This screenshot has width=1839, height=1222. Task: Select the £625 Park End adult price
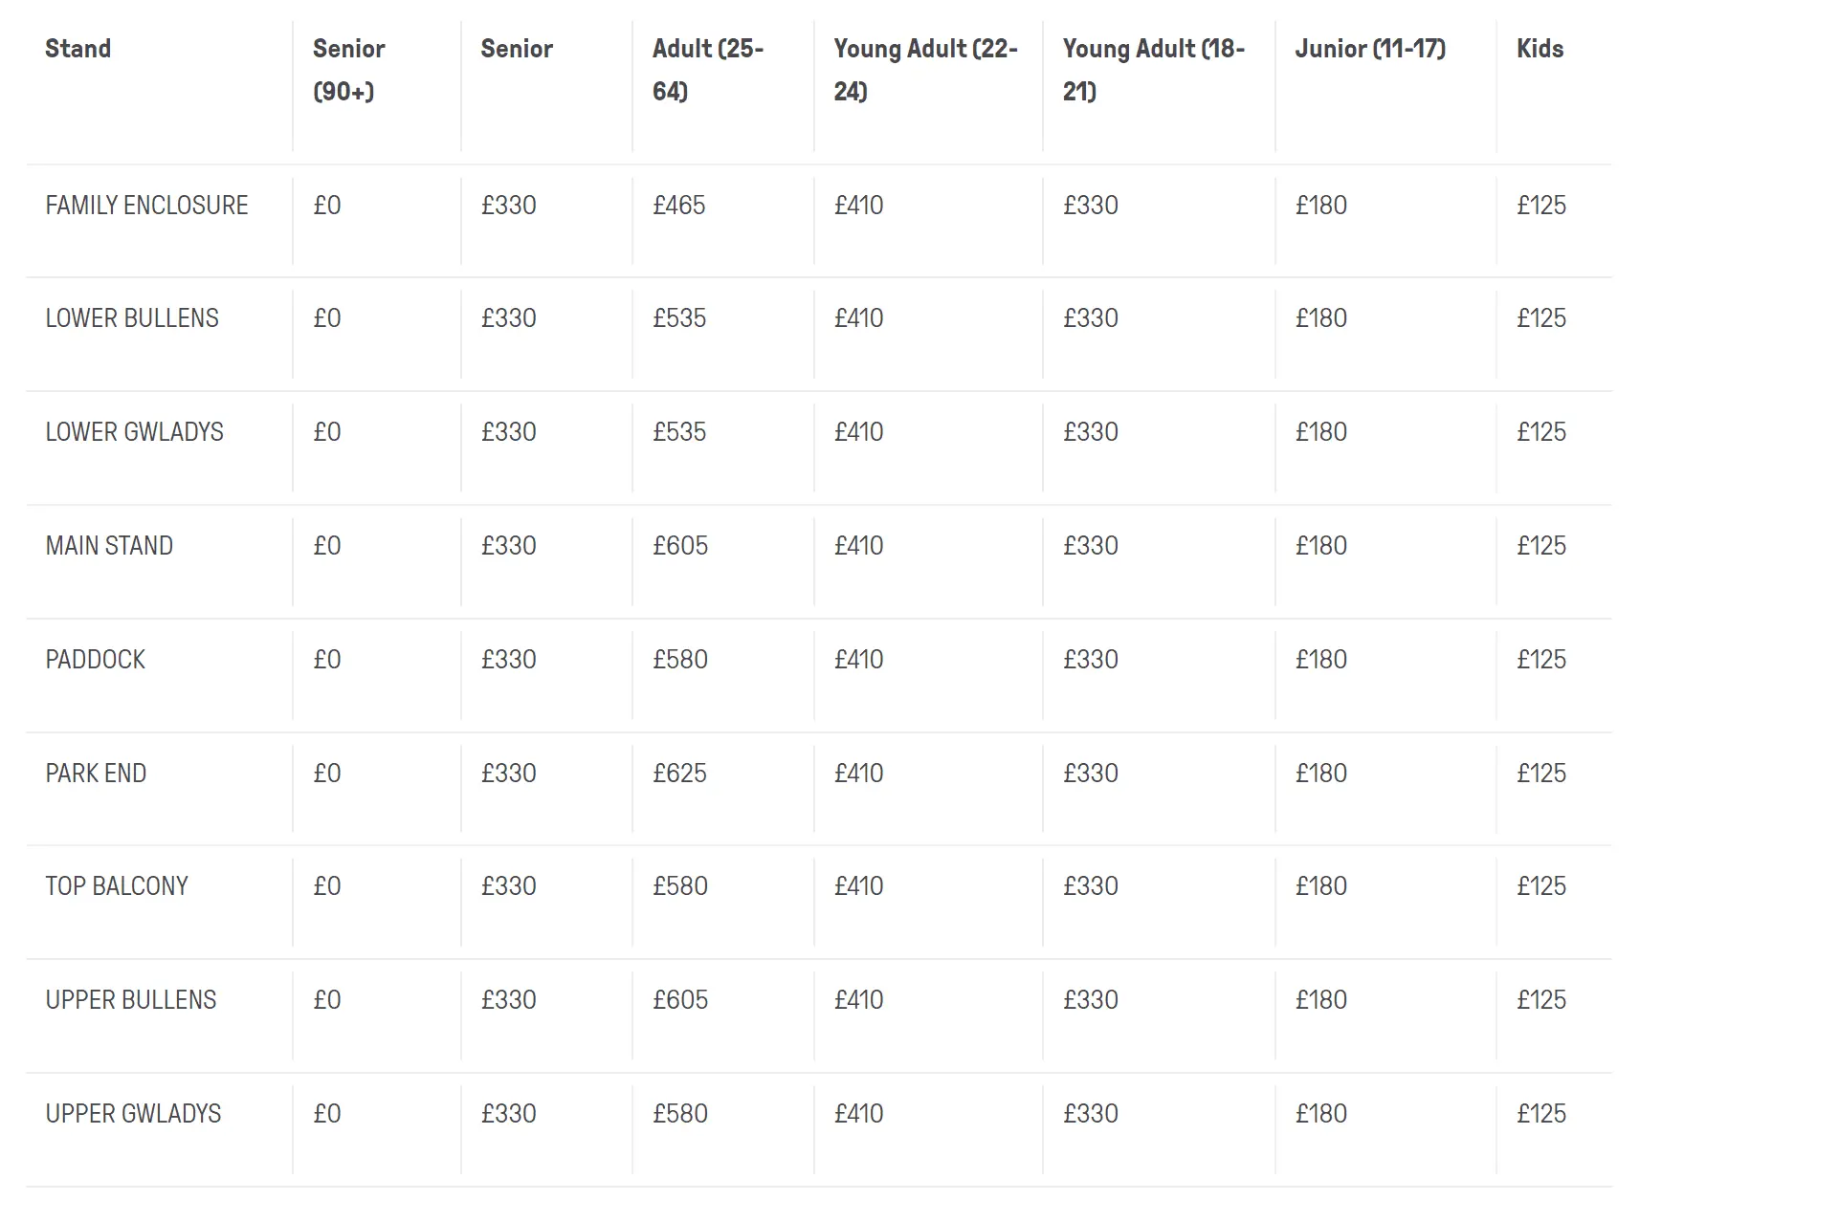[x=679, y=774]
